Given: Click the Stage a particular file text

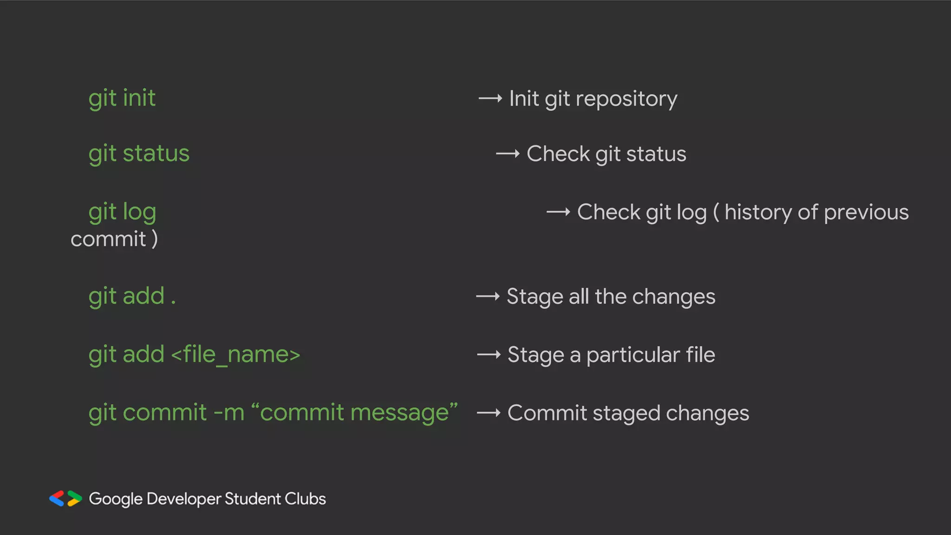Looking at the screenshot, I should (611, 355).
